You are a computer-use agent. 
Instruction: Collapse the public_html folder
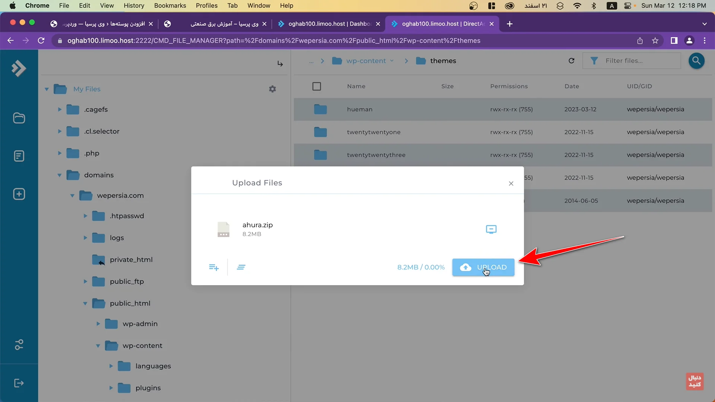point(85,303)
